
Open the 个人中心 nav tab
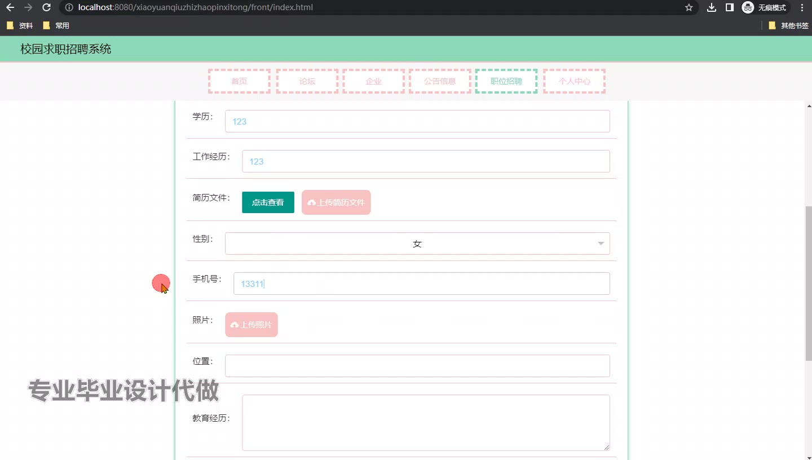(x=574, y=81)
